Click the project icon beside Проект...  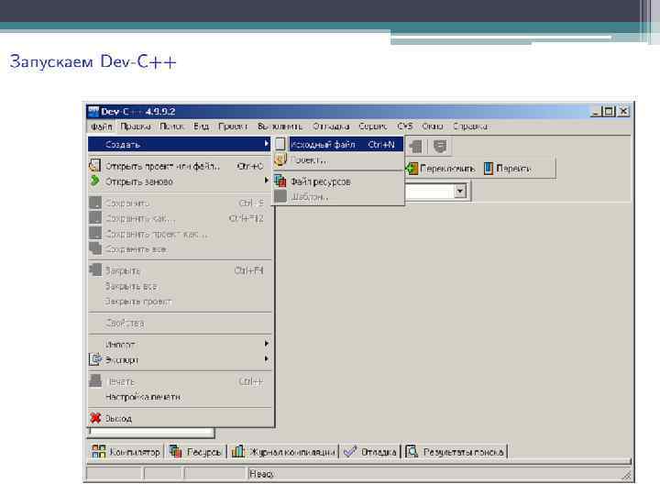click(280, 159)
